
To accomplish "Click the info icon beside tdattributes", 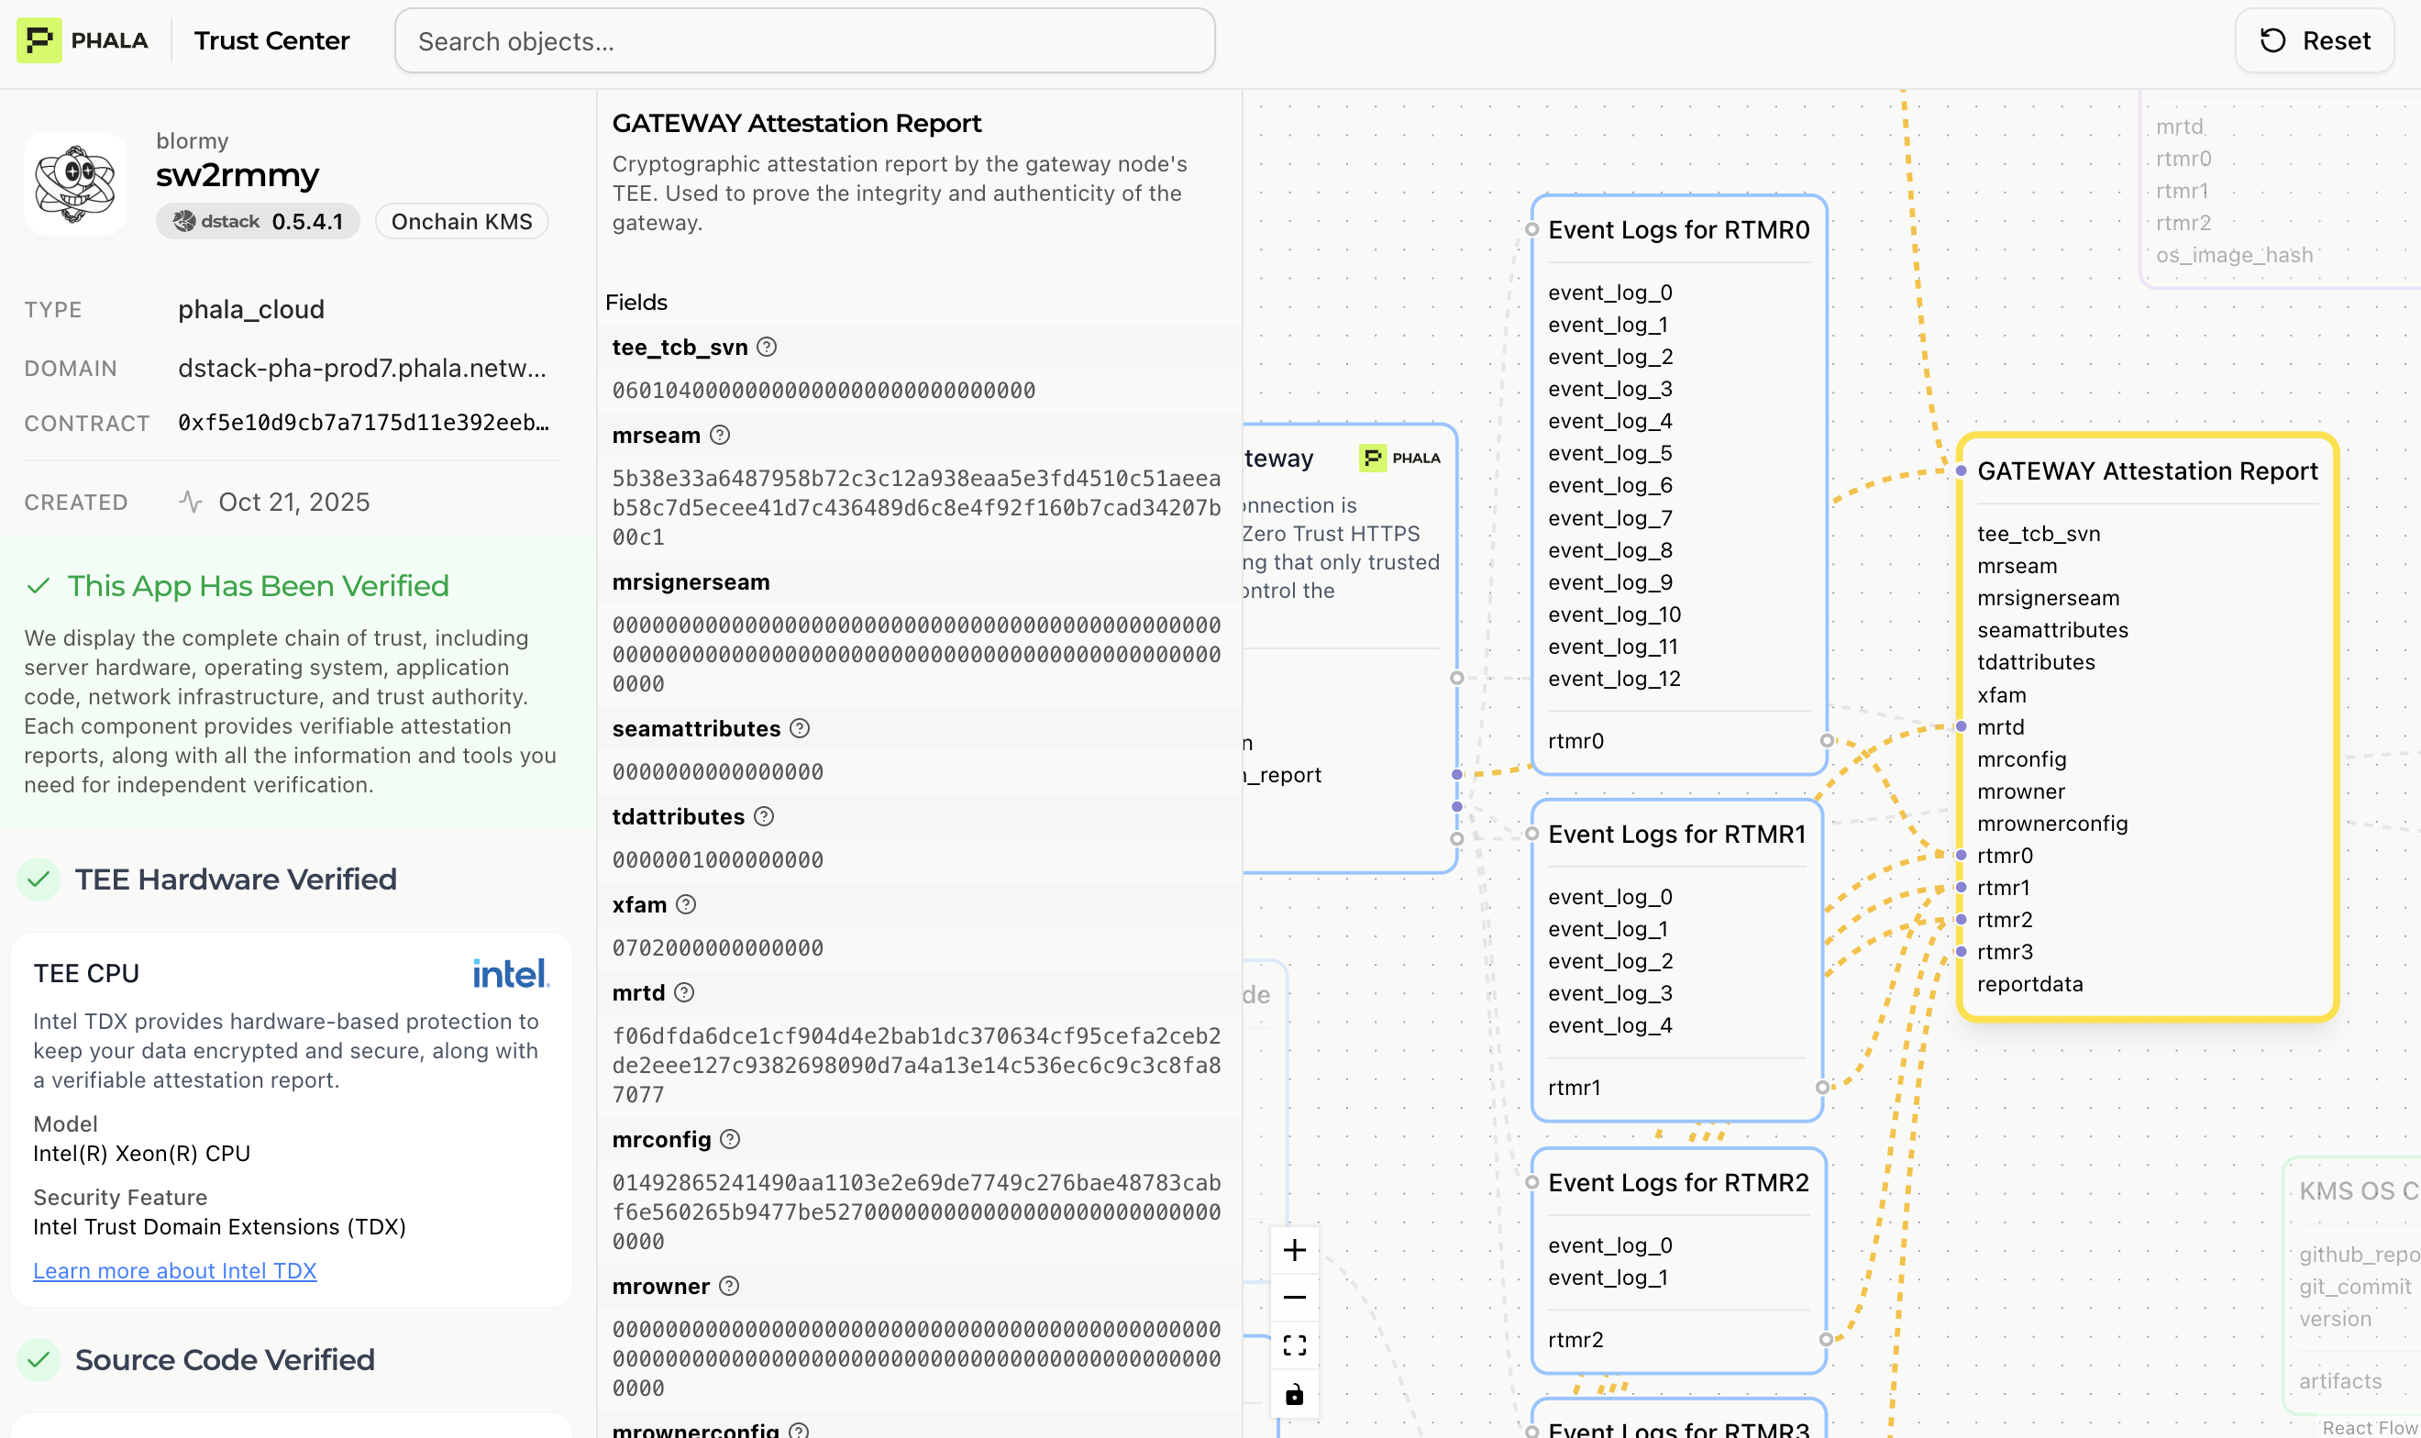I will point(763,816).
